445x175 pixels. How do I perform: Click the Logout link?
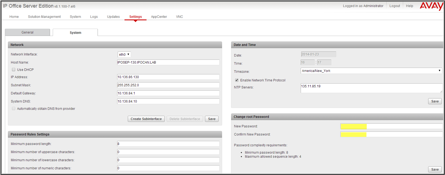point(394,6)
